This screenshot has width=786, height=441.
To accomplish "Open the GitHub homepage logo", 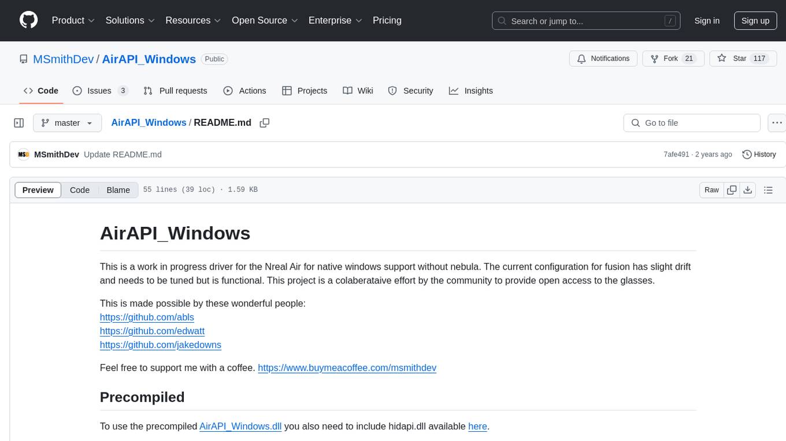I will [x=28, y=20].
